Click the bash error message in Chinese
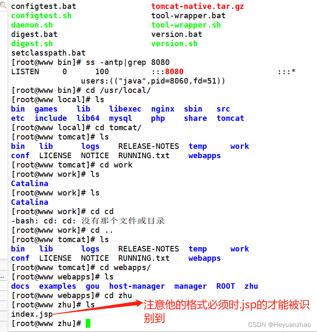Image resolution: width=317 pixels, height=332 pixels. (88, 220)
